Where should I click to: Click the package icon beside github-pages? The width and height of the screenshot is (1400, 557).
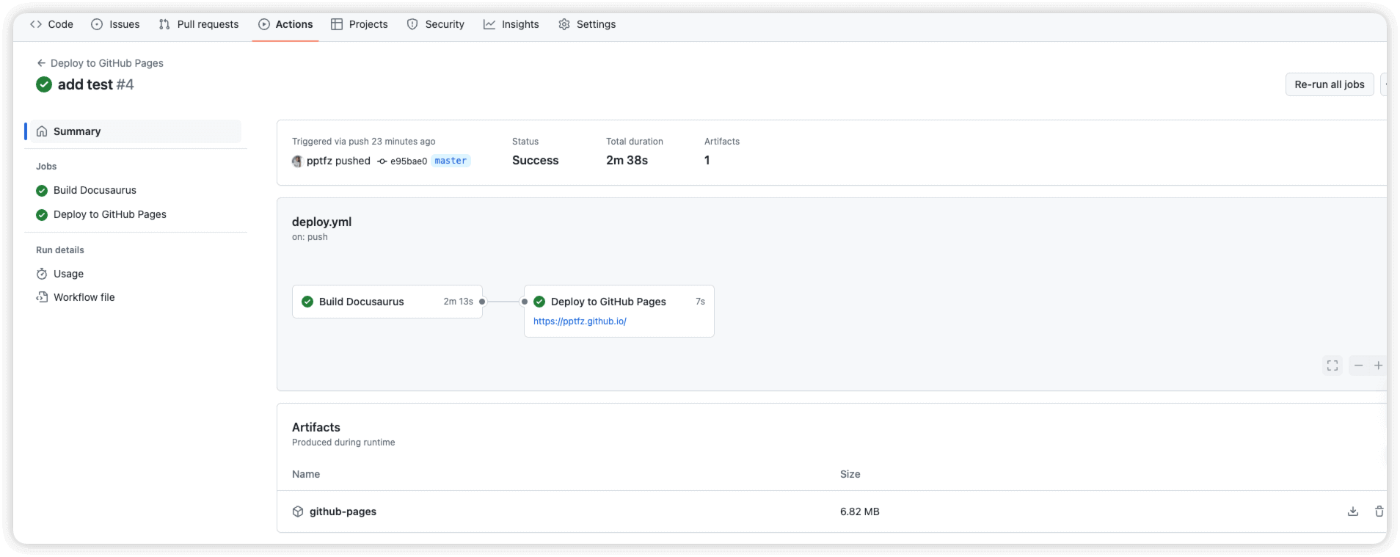tap(298, 512)
